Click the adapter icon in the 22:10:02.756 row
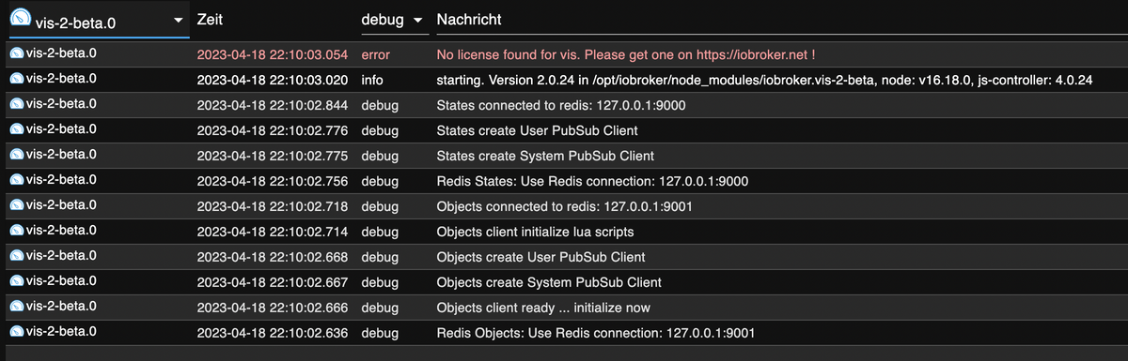Screen dimensions: 1128x361 pos(16,180)
